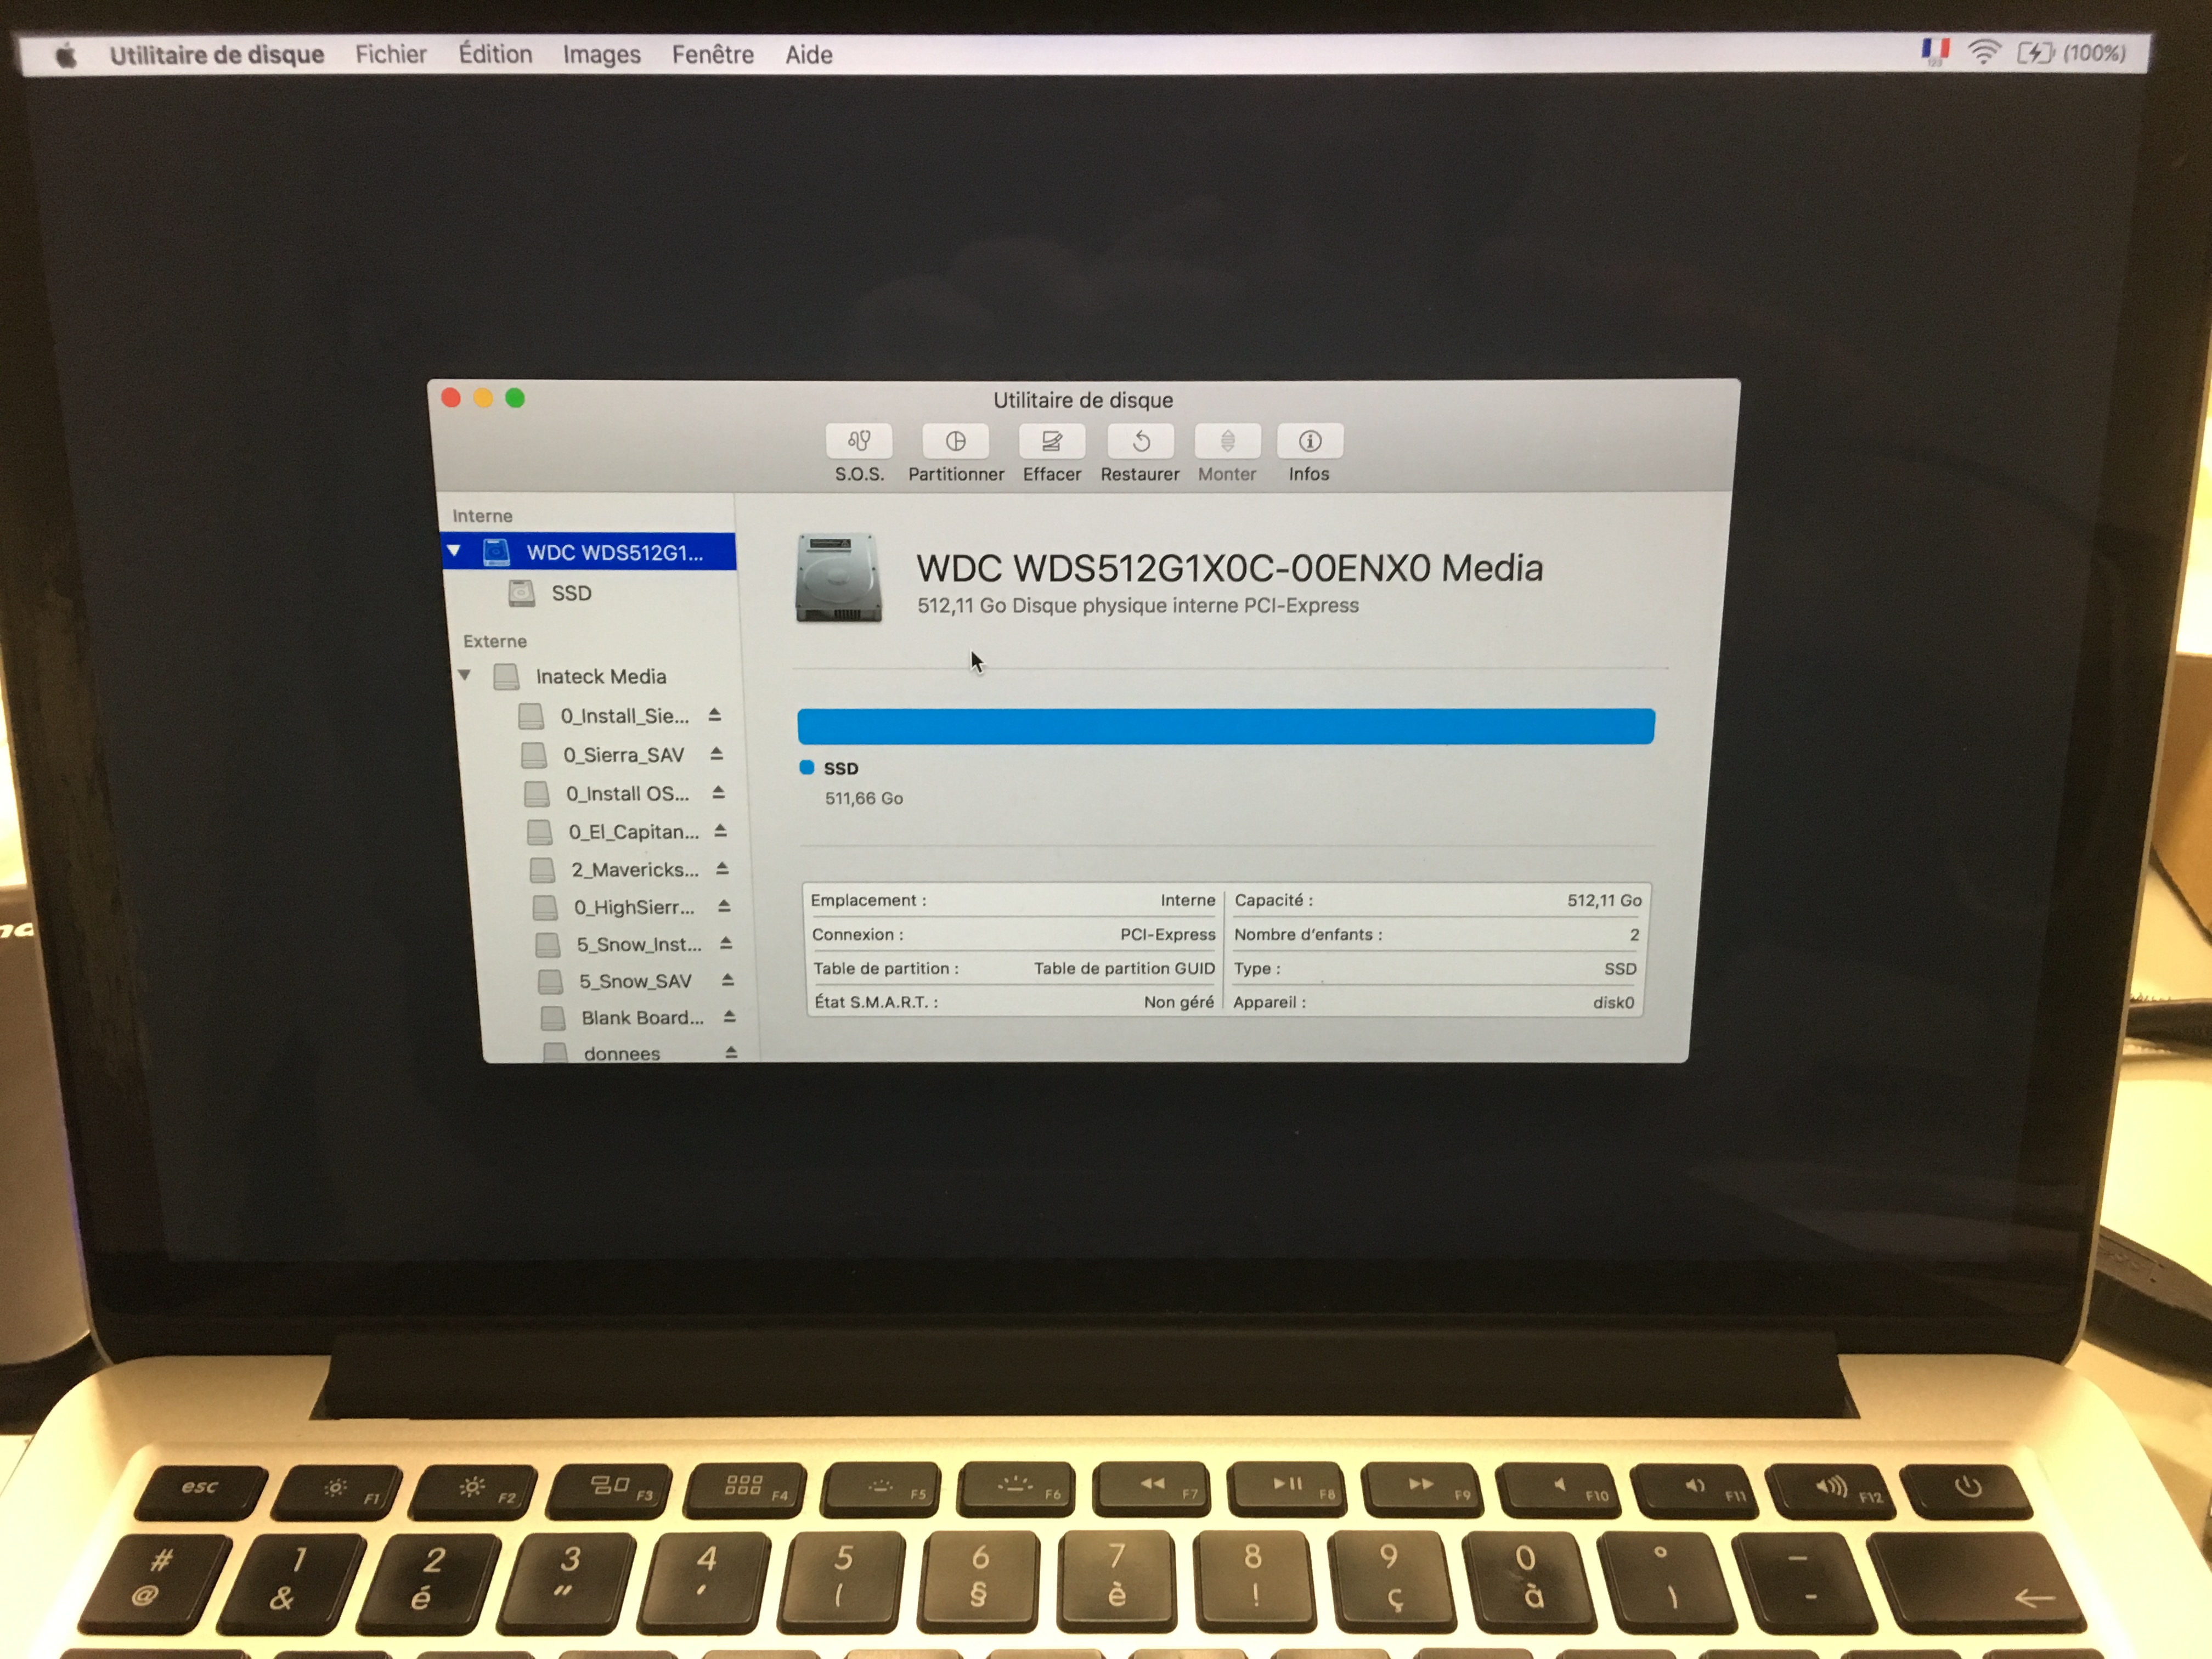This screenshot has height=1659, width=2212.
Task: Open the Utilitaire de disque menu
Action: pos(217,55)
